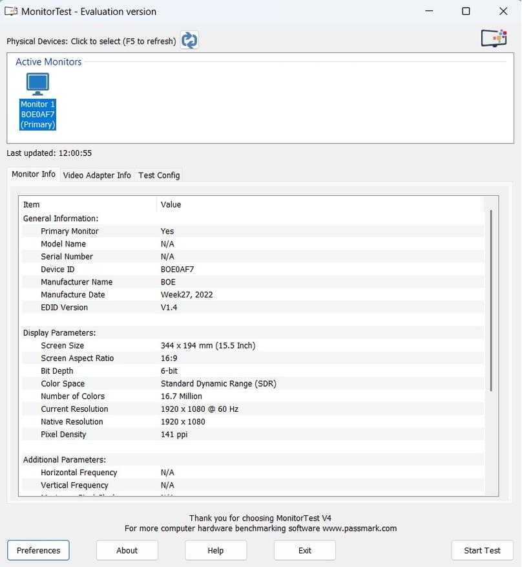522x567 pixels.
Task: Click Color Space value Standard Dynamic Range
Action: pos(218,383)
